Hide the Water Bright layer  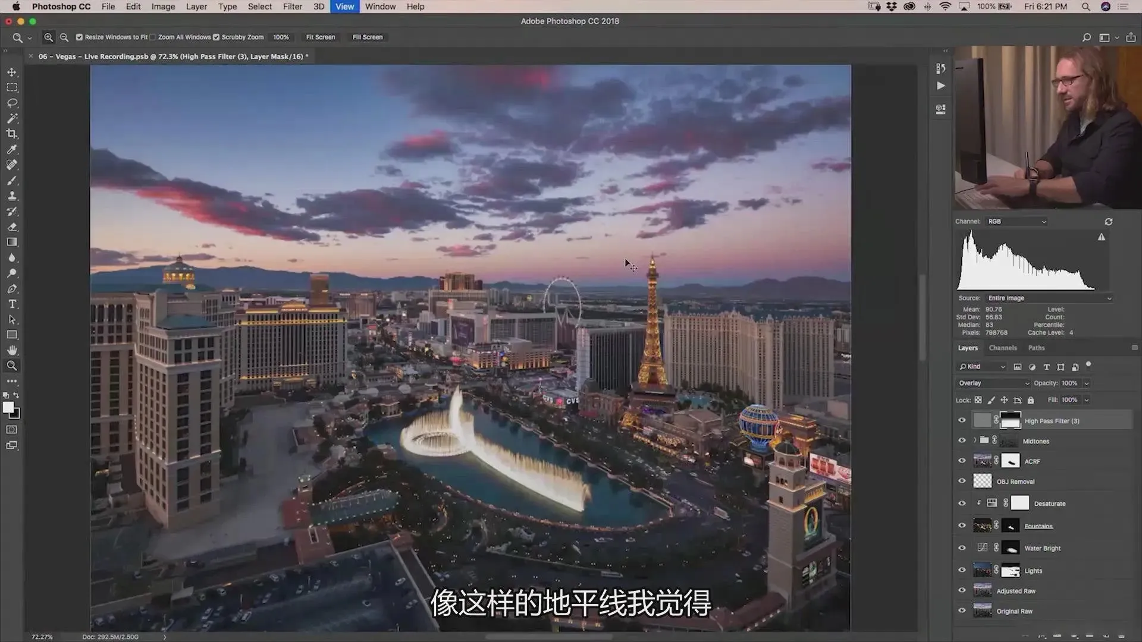(x=962, y=548)
